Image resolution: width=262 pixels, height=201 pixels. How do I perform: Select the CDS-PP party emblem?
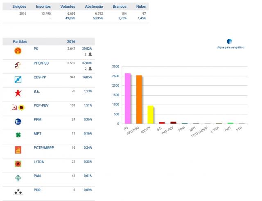(x=18, y=79)
